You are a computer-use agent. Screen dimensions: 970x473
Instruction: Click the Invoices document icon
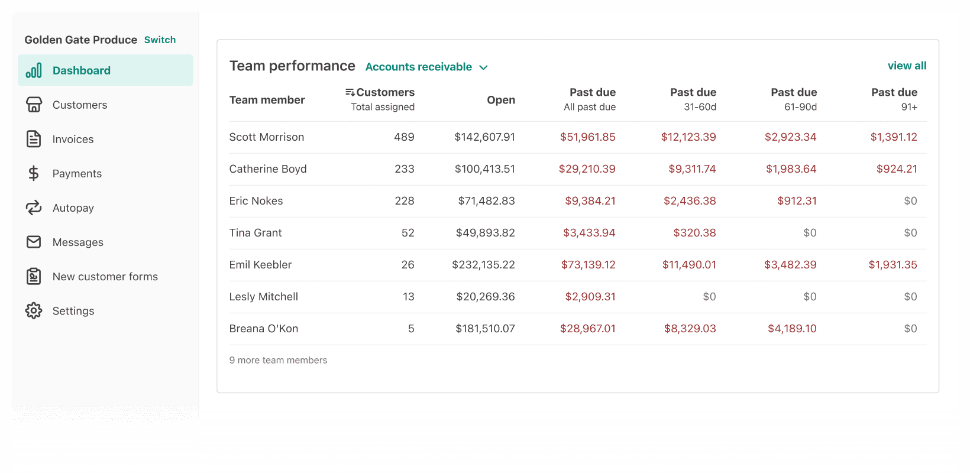34,139
